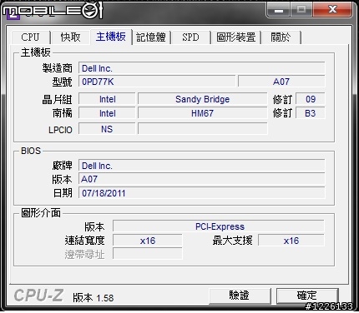Screen dimensions: 359x313
Task: Click the 最大支援 value x16
Action: click(291, 241)
